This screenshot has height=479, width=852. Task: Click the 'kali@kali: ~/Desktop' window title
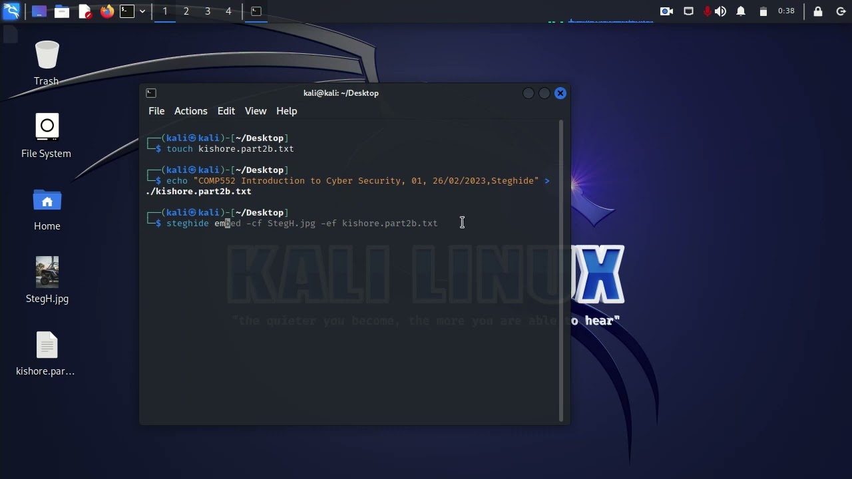click(x=341, y=93)
